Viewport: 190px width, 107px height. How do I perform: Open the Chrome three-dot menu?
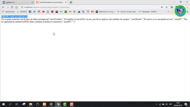187,7
